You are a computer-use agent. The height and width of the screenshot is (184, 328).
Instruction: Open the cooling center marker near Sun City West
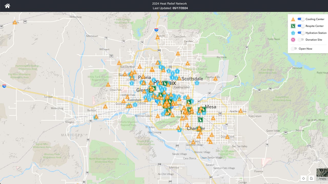point(119,63)
